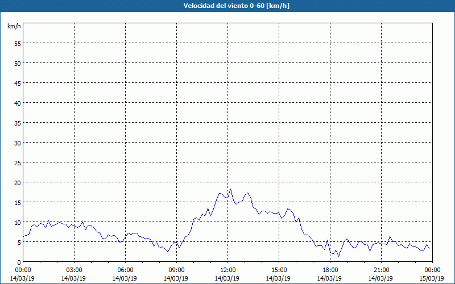The height and width of the screenshot is (284, 455).
Task: Select the 45 value on the y-axis
Action: point(18,83)
